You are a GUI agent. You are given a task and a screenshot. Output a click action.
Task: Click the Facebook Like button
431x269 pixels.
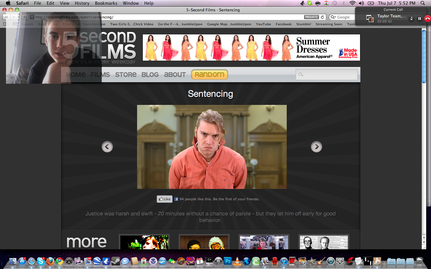click(165, 199)
